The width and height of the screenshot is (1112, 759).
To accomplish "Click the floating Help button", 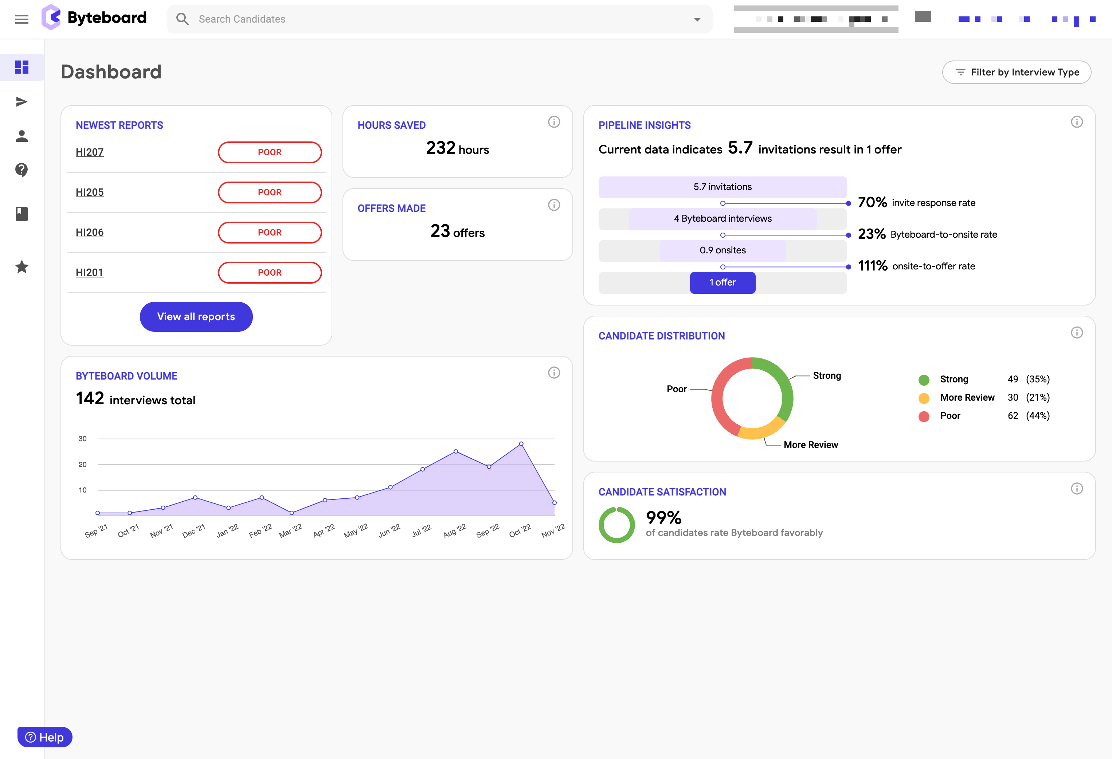I will 44,737.
